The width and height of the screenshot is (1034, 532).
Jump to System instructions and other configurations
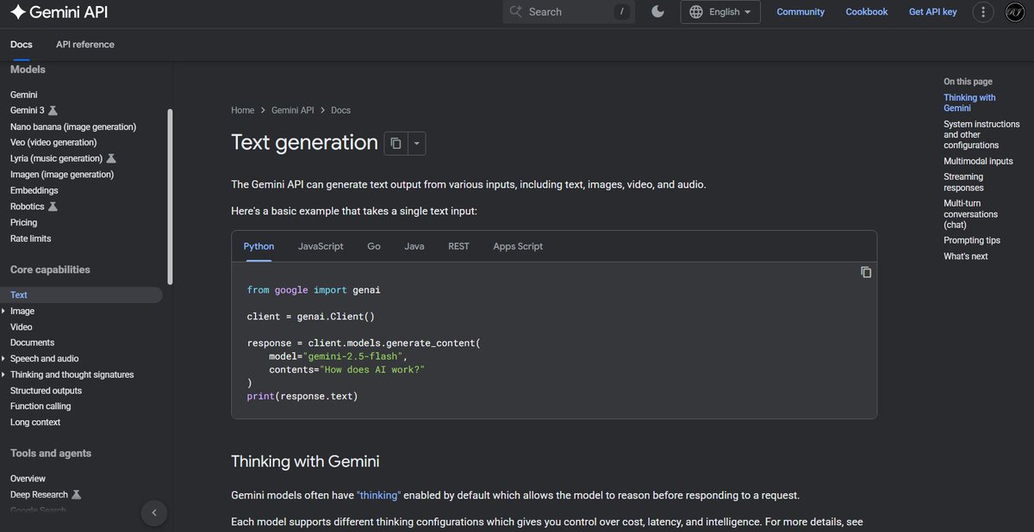click(x=981, y=135)
